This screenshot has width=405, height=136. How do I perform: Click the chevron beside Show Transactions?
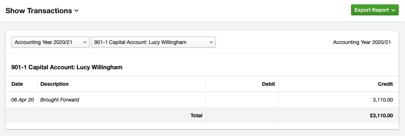point(76,11)
